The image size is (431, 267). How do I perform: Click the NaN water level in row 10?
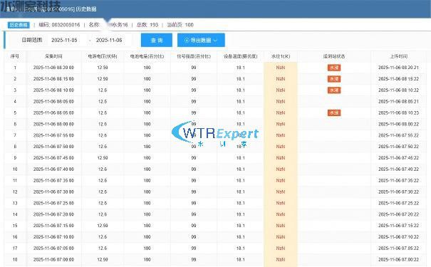click(281, 169)
